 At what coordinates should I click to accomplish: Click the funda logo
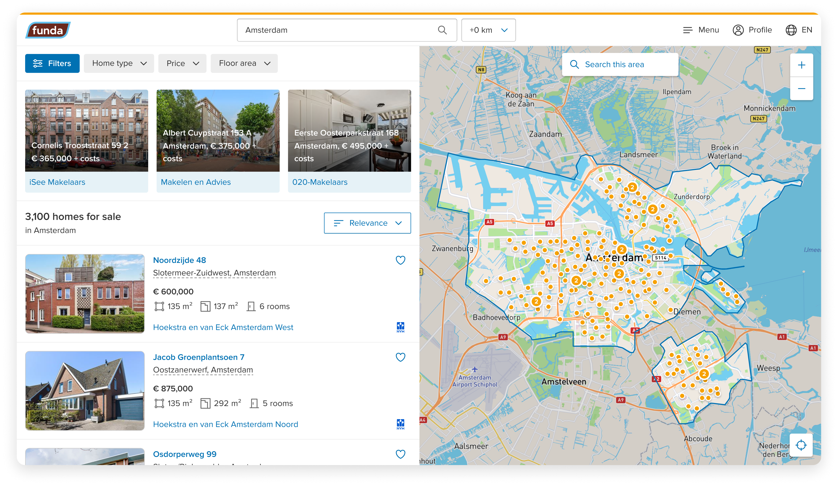[48, 30]
